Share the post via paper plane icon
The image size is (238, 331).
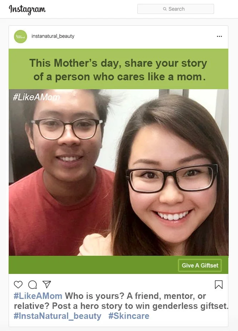(x=47, y=284)
